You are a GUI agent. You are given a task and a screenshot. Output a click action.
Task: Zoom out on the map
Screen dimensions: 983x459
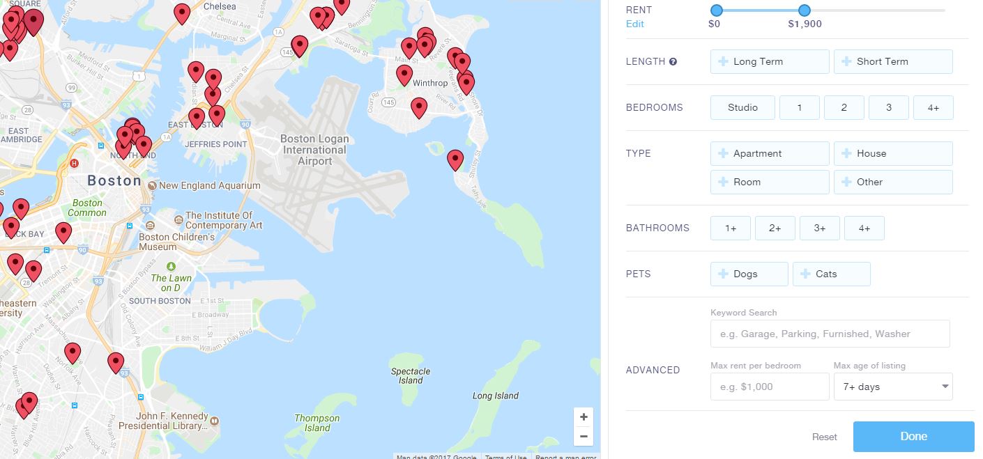(x=584, y=437)
